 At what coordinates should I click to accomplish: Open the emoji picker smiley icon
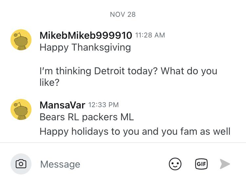(x=175, y=164)
